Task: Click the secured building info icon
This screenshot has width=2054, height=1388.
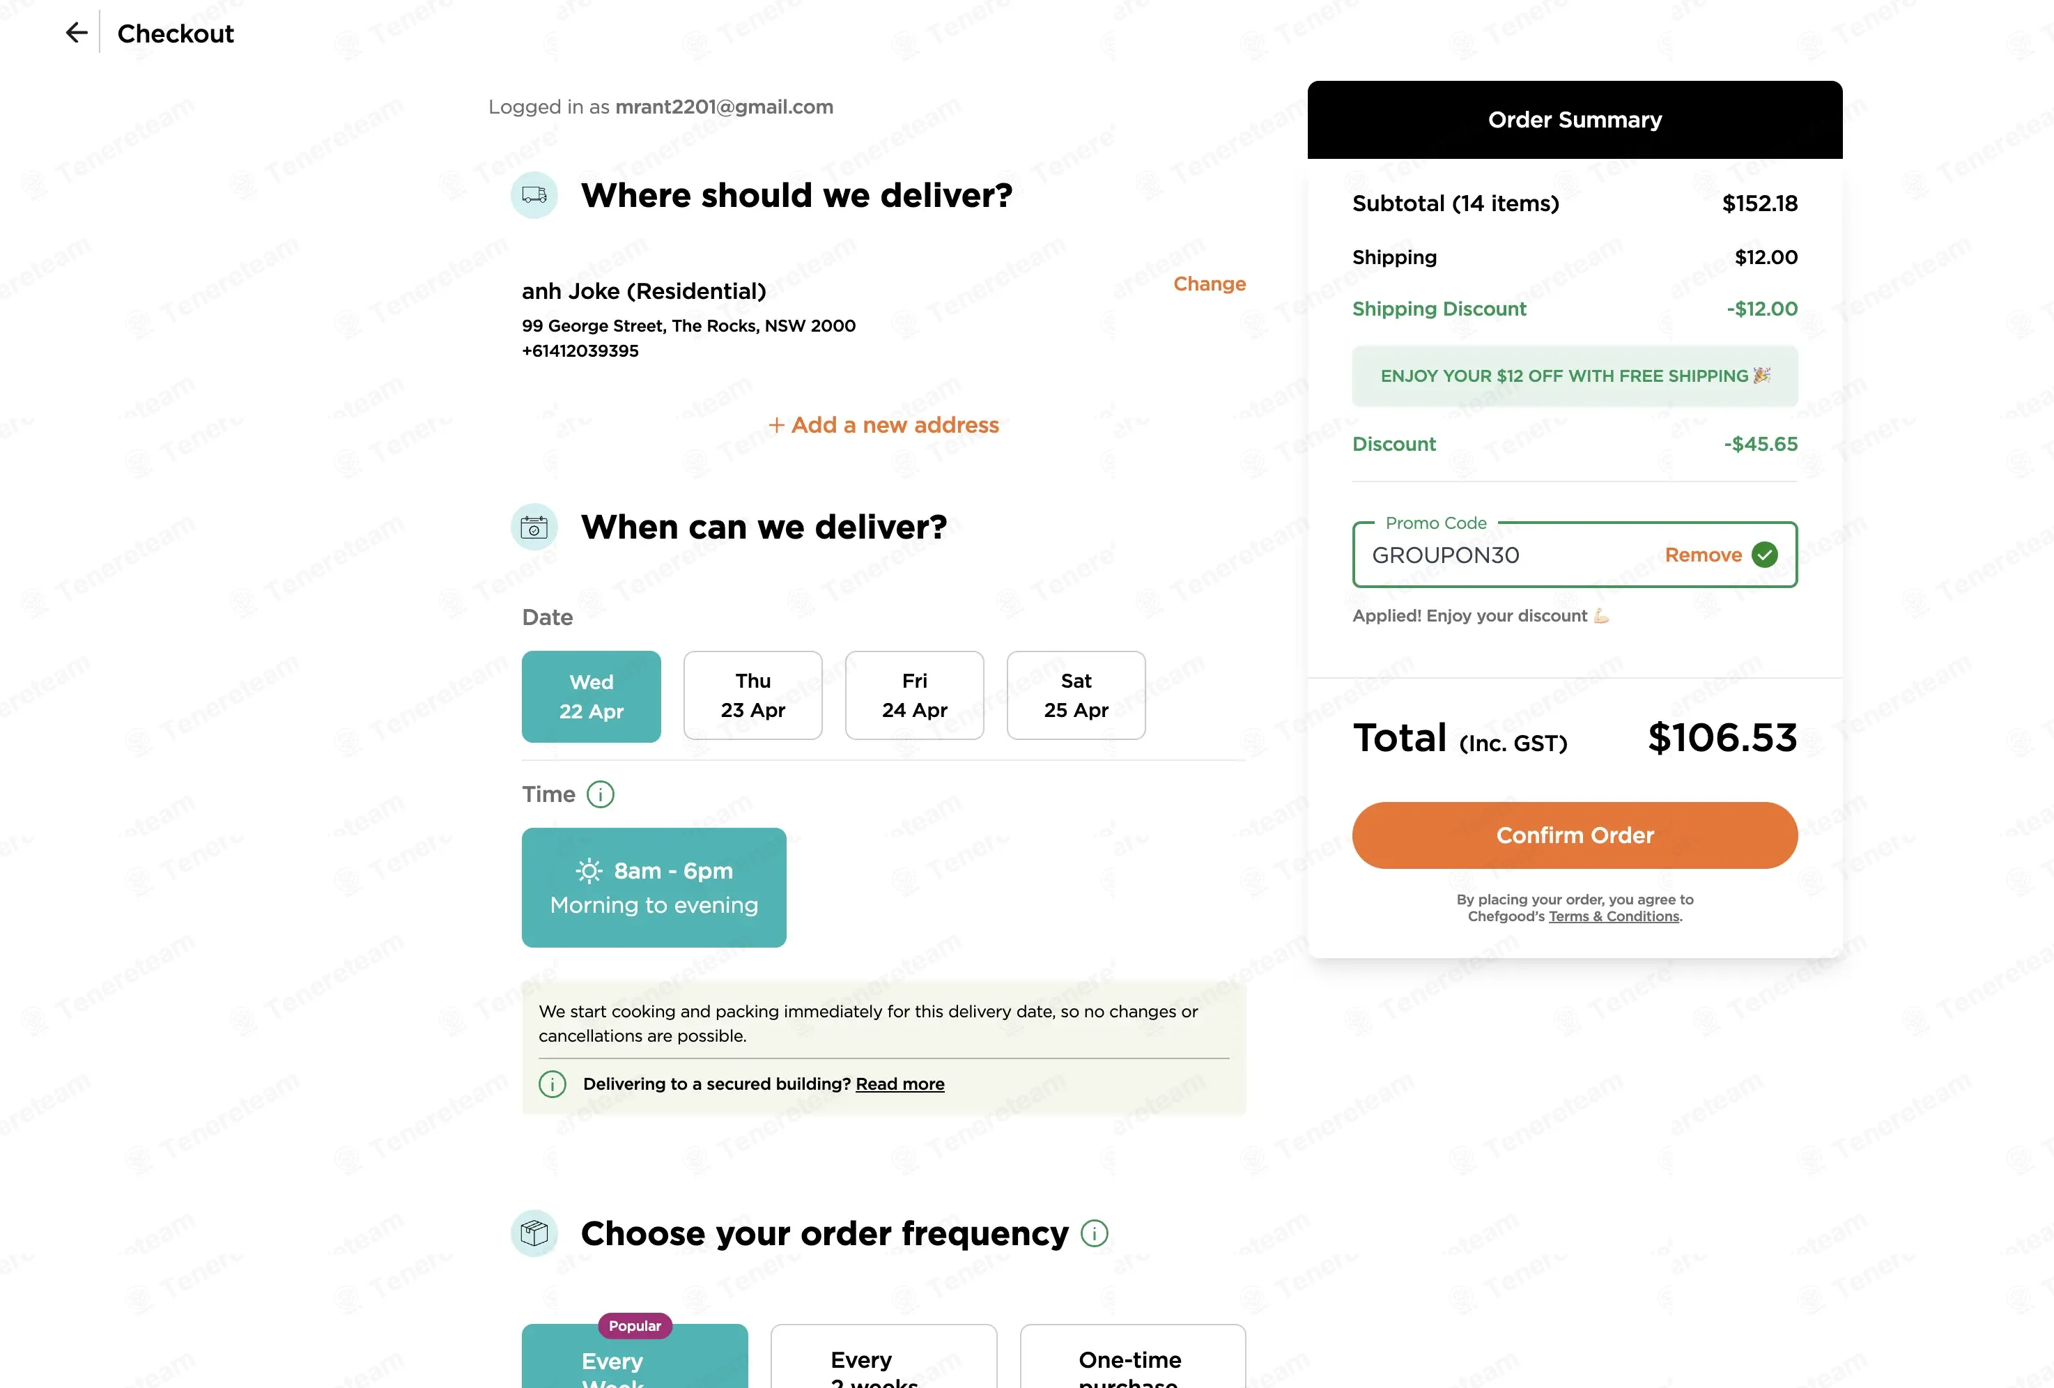Action: [553, 1084]
